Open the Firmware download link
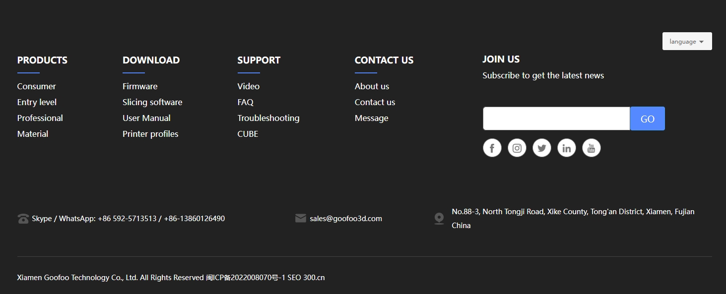The image size is (726, 294). tap(140, 86)
